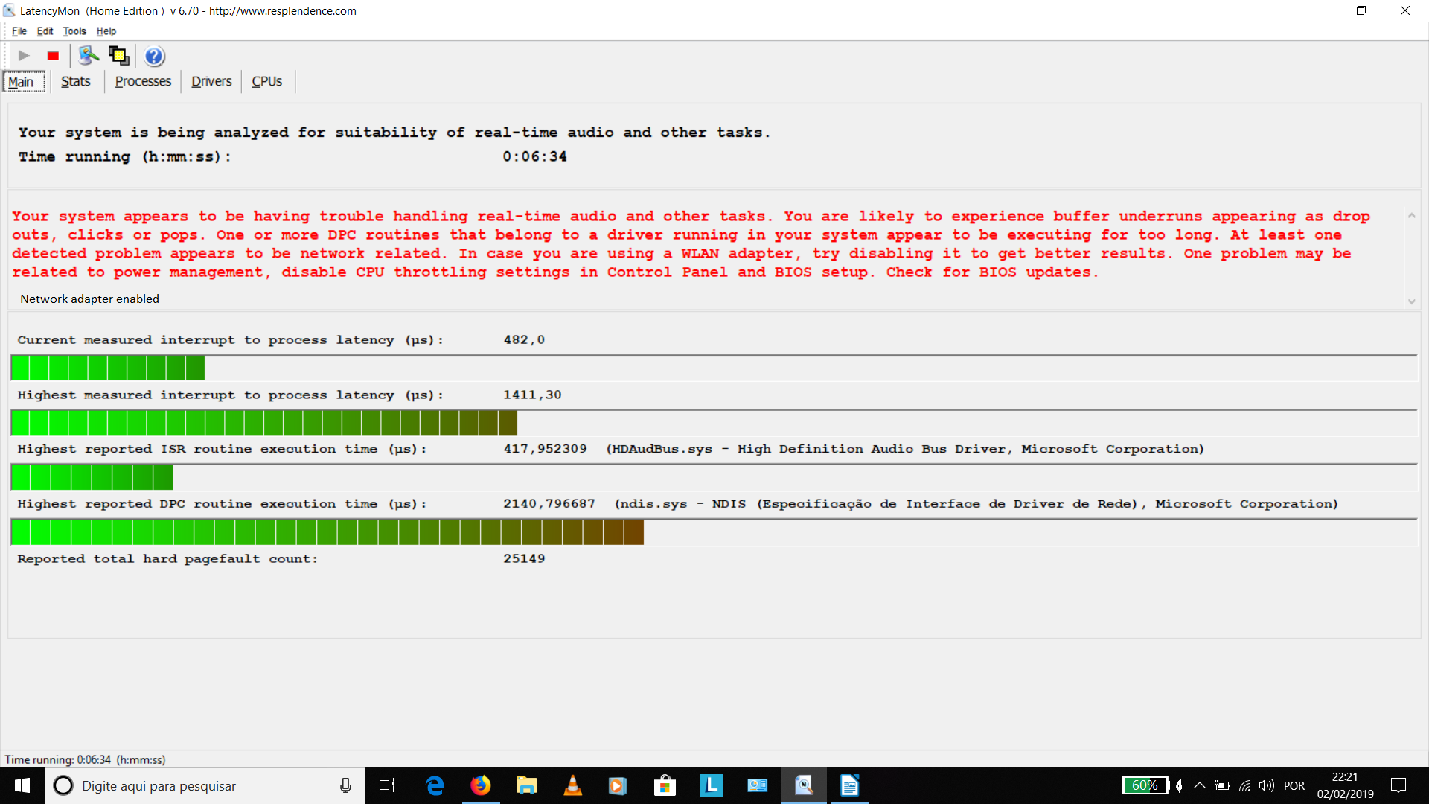Click the Processes tab
This screenshot has width=1429, height=804.
[144, 80]
